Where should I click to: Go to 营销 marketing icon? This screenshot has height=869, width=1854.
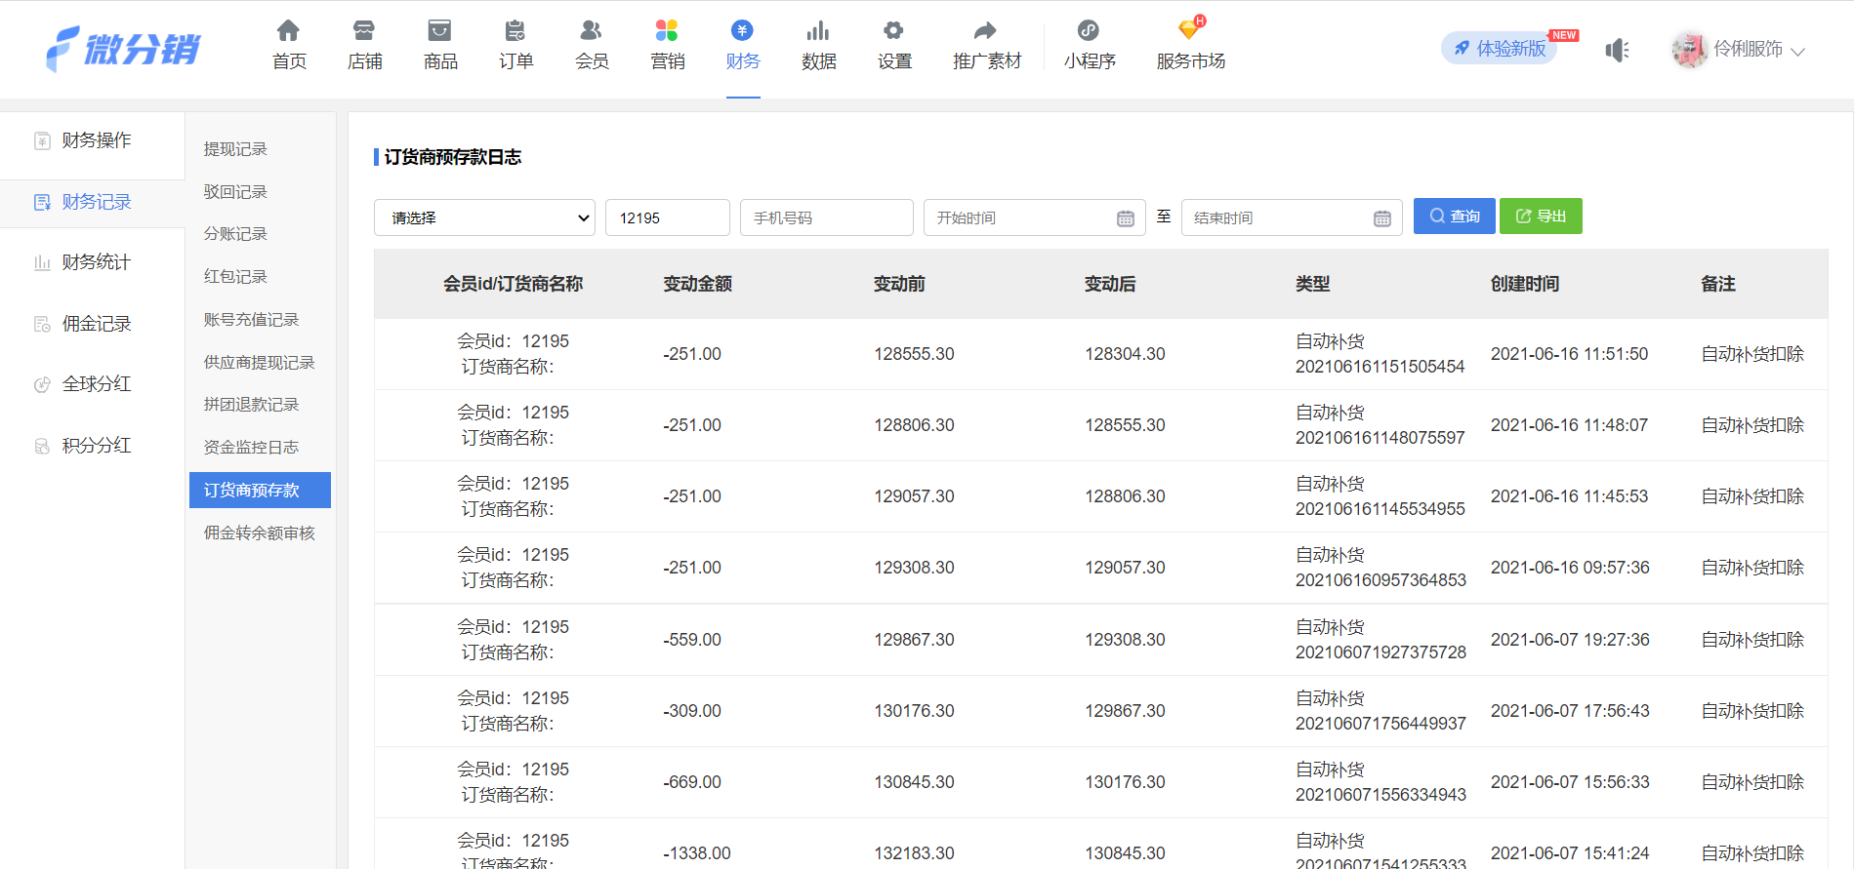667,31
